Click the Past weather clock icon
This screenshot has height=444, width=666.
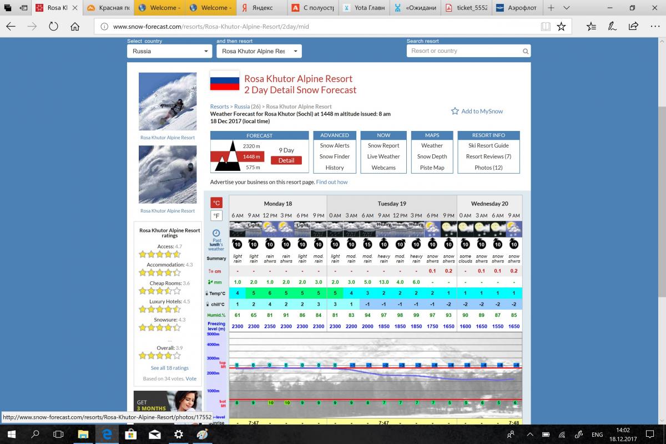(x=216, y=233)
